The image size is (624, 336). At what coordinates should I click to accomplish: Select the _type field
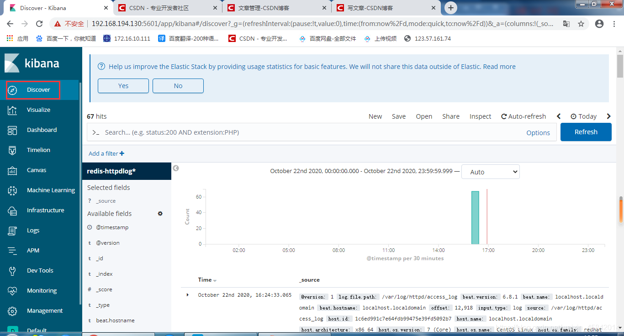click(103, 305)
